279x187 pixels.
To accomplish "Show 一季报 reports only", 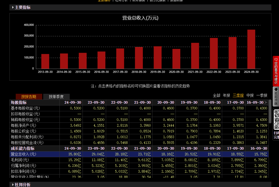I will pyautogui.click(x=262, y=95).
